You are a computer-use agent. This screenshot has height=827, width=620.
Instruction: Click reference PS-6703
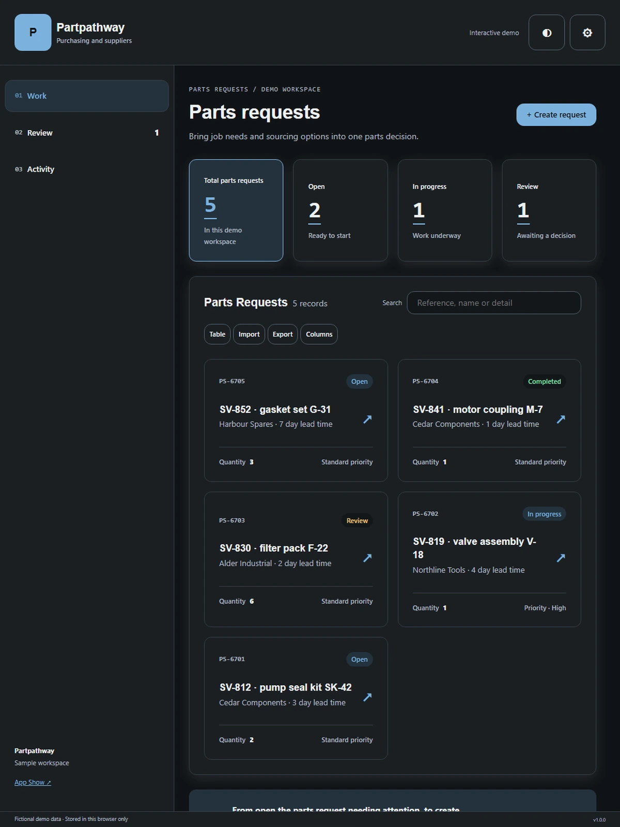[232, 520]
